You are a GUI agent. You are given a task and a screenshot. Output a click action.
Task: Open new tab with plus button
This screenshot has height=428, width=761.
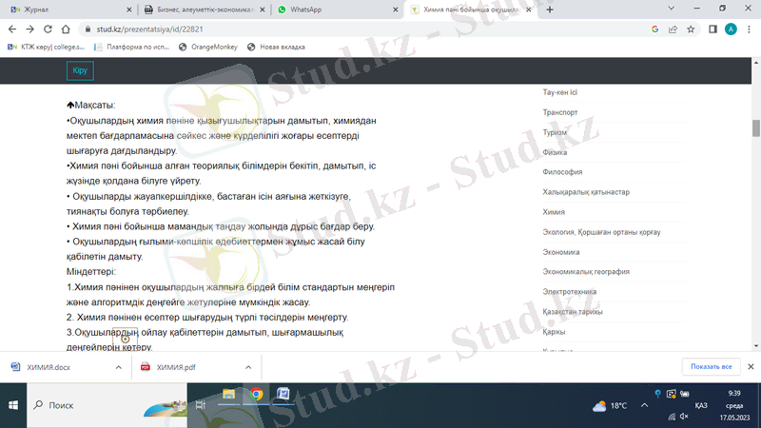[550, 10]
